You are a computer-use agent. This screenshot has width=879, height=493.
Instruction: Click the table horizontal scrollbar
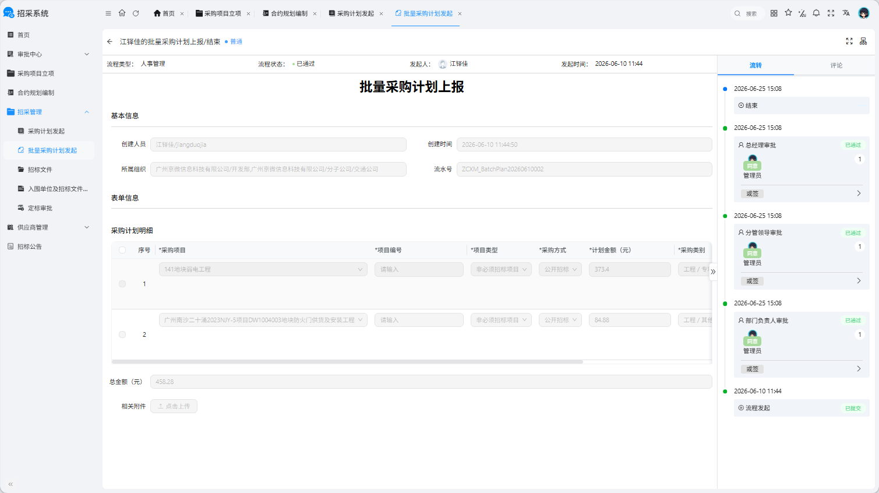click(x=347, y=362)
